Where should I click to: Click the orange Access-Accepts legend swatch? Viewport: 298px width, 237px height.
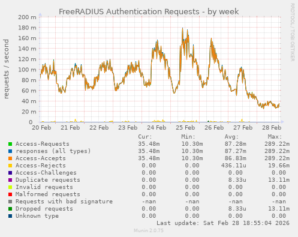pyautogui.click(x=10, y=158)
